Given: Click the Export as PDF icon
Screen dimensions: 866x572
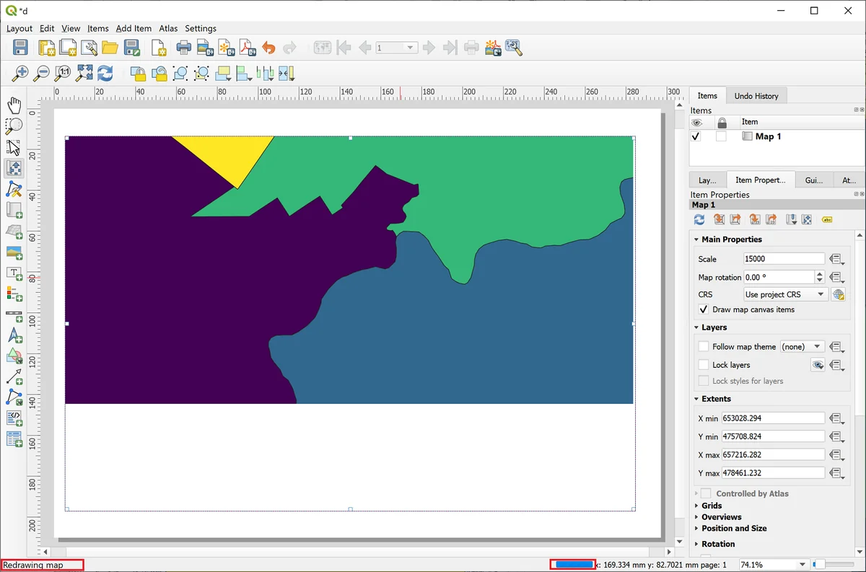Looking at the screenshot, I should pos(248,48).
